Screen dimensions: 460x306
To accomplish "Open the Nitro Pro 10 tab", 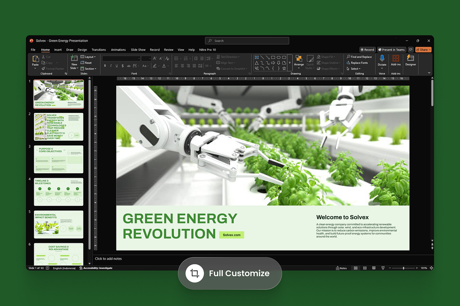I will (207, 50).
